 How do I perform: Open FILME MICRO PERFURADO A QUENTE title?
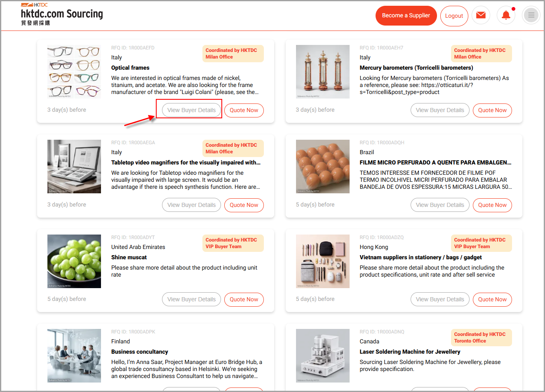pos(436,162)
